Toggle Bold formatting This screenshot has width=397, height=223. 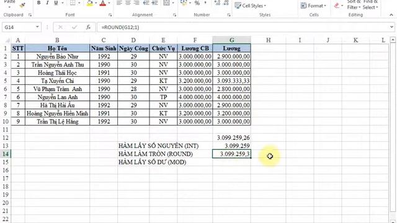(38, 3)
